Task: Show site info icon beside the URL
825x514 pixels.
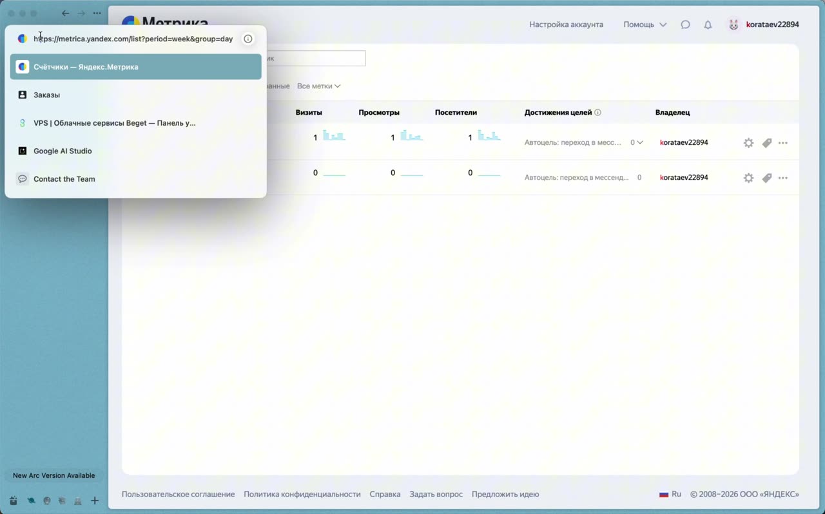Action: (x=248, y=39)
